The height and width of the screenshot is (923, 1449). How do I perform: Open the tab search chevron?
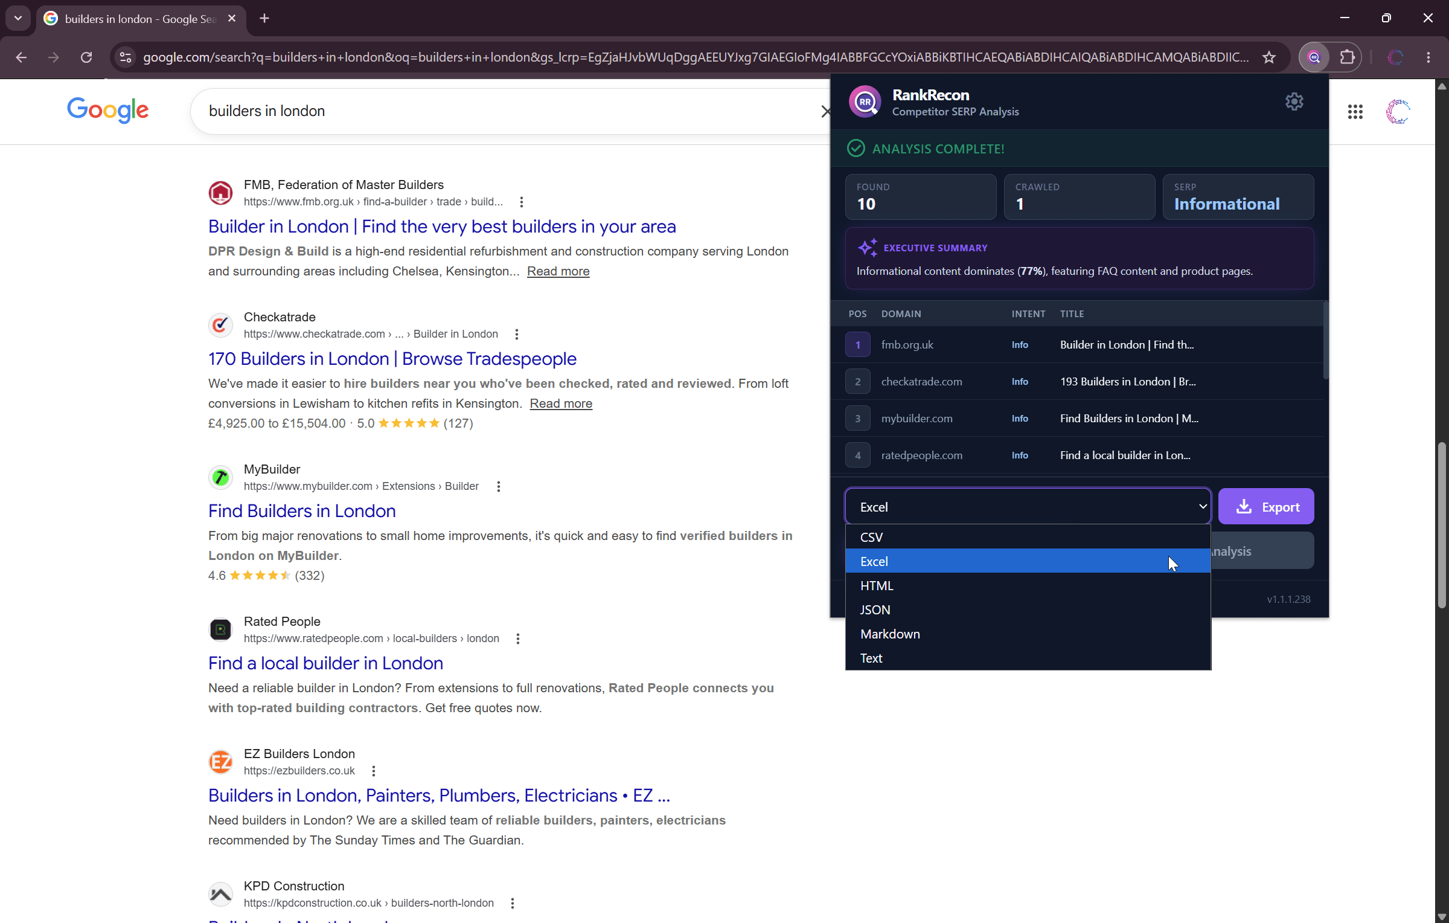tap(18, 19)
